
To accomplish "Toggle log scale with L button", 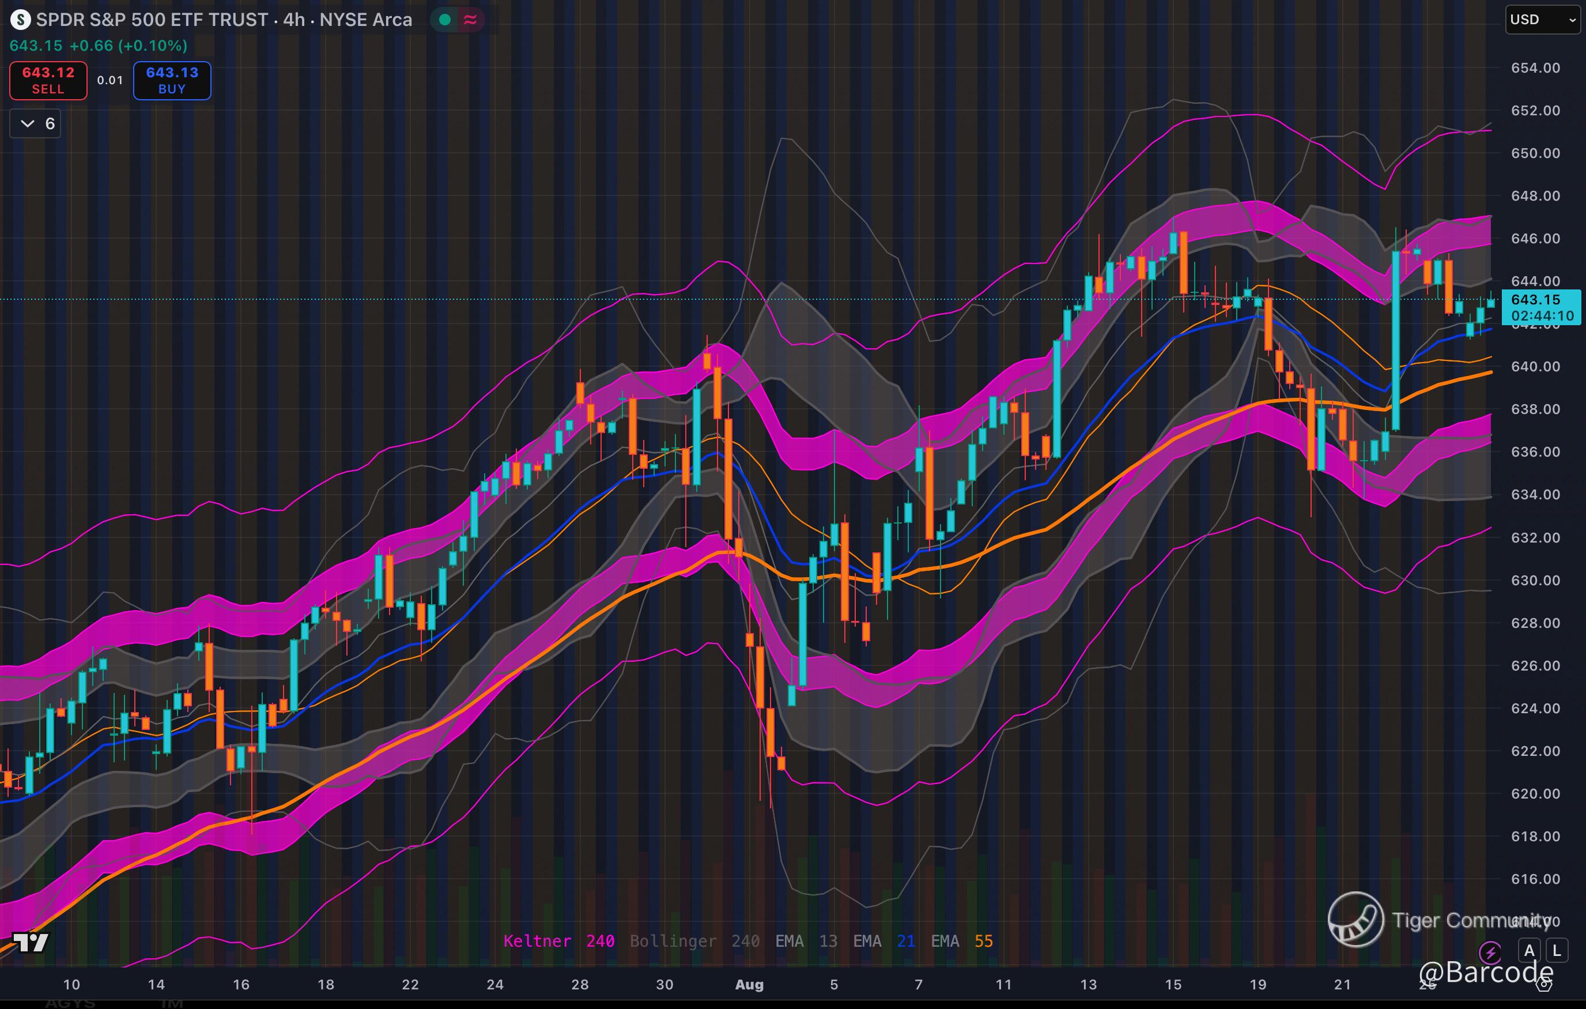I will [1557, 951].
